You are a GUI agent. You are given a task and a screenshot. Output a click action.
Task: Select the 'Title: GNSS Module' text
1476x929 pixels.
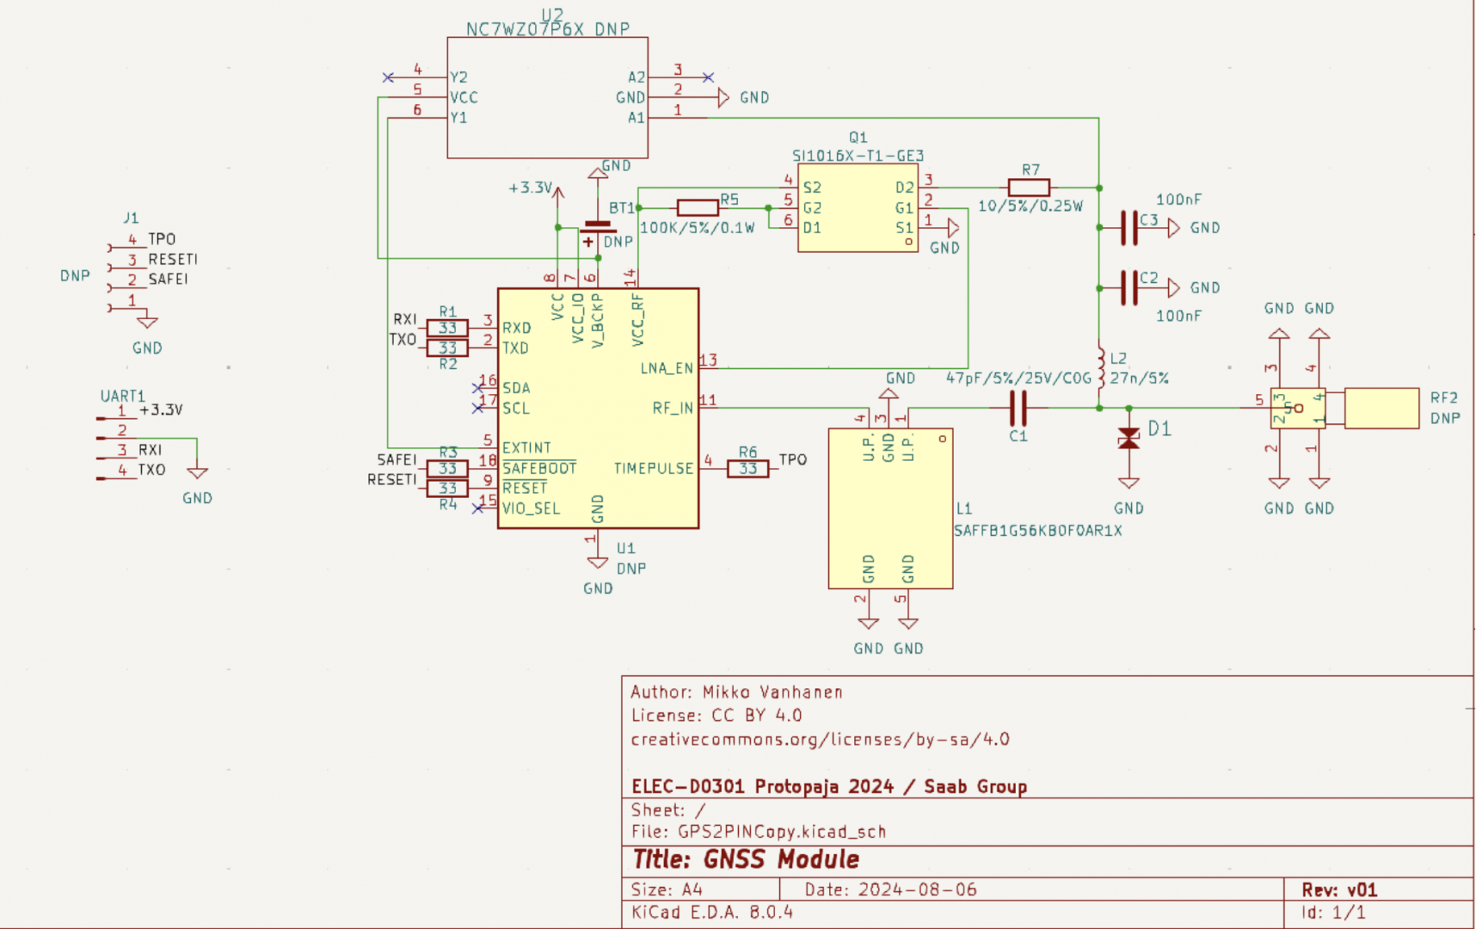[746, 859]
